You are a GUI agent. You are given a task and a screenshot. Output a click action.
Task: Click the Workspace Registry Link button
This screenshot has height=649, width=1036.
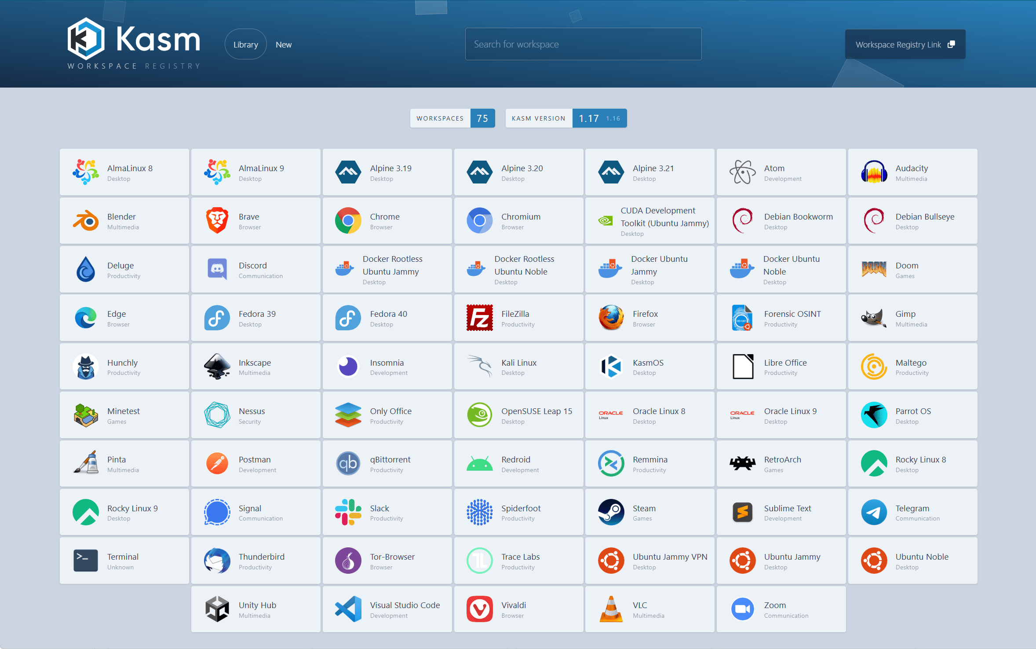click(x=905, y=44)
